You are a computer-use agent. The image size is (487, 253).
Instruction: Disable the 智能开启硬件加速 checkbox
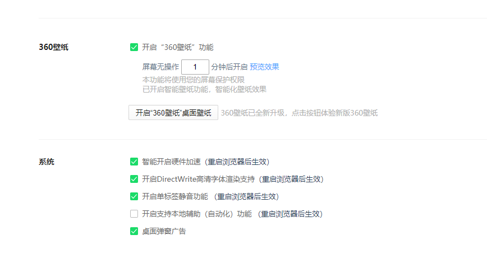134,162
